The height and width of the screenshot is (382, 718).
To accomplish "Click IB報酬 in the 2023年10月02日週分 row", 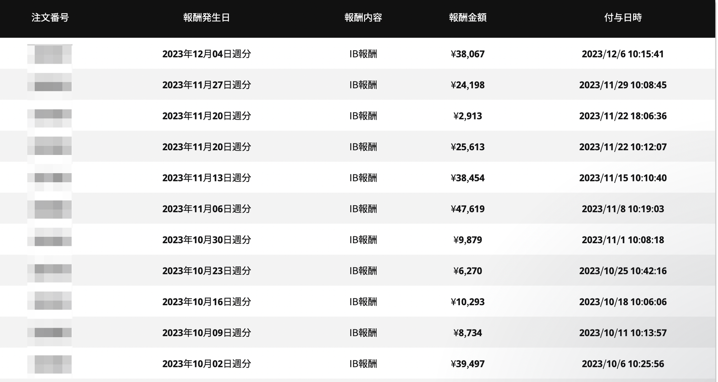I will (x=363, y=364).
